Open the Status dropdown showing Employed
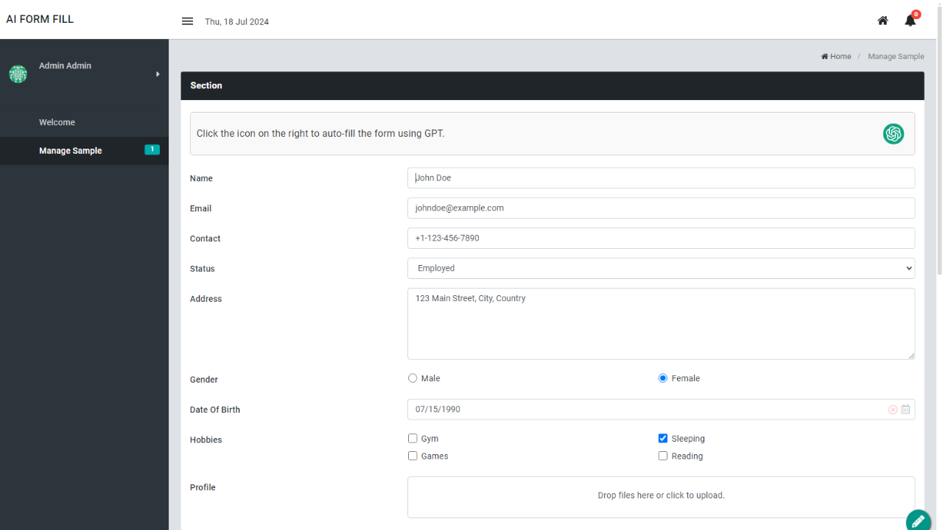 tap(661, 269)
